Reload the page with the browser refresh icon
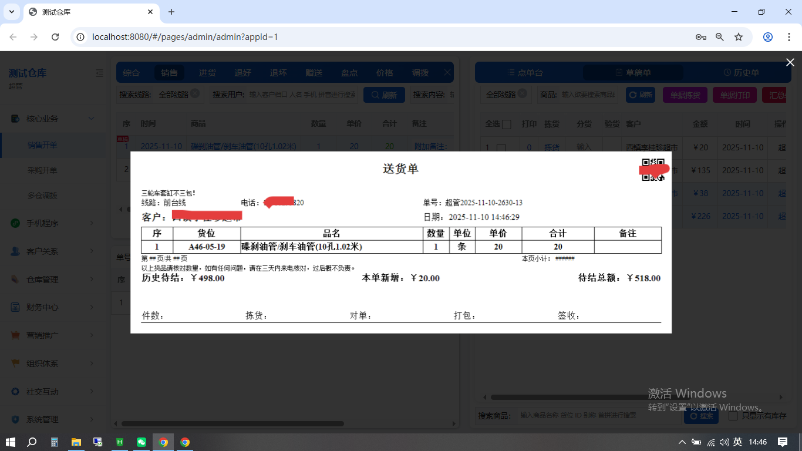 pos(55,37)
